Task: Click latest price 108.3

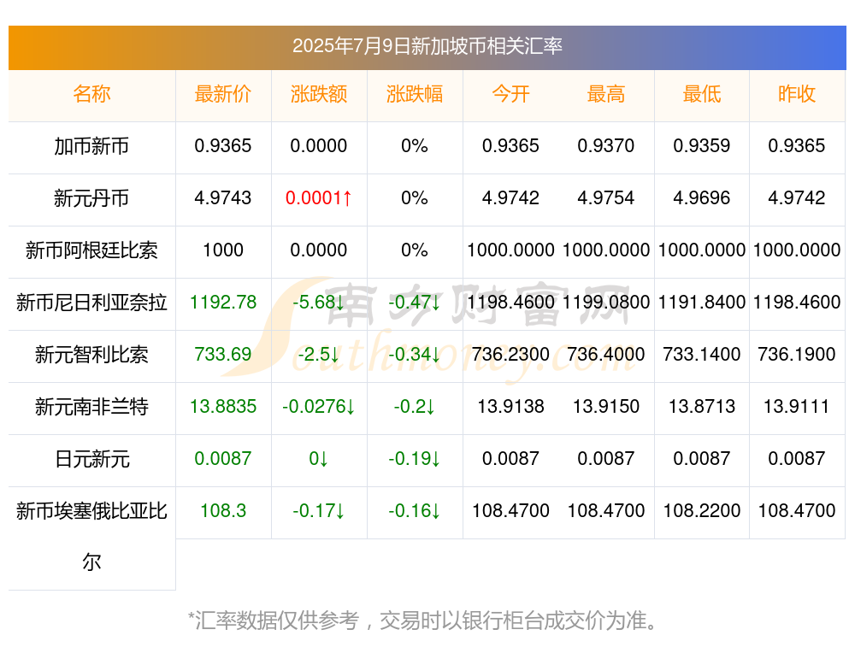Action: point(223,511)
